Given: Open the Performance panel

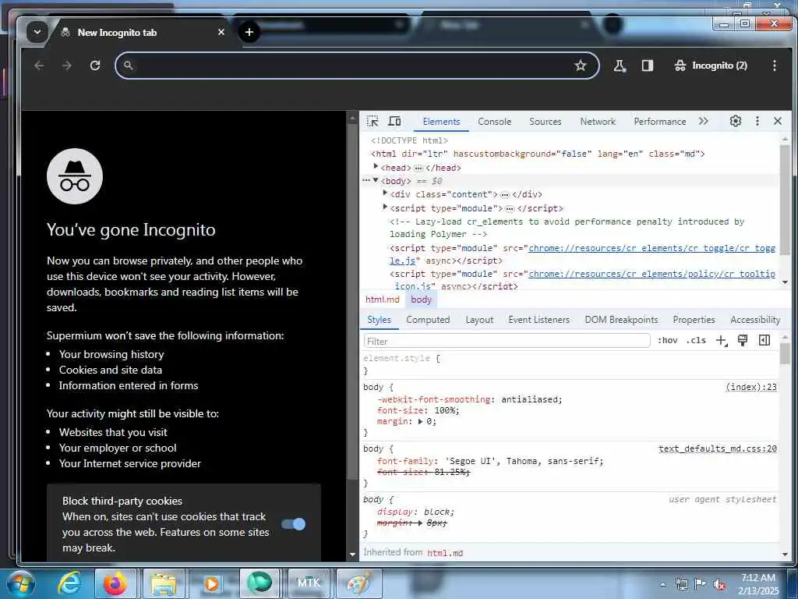Looking at the screenshot, I should [x=659, y=121].
